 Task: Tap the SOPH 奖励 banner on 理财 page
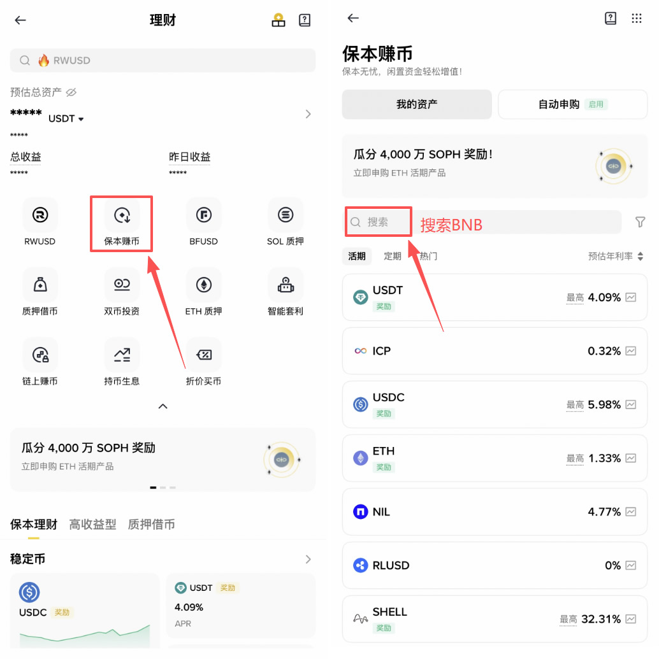click(163, 459)
